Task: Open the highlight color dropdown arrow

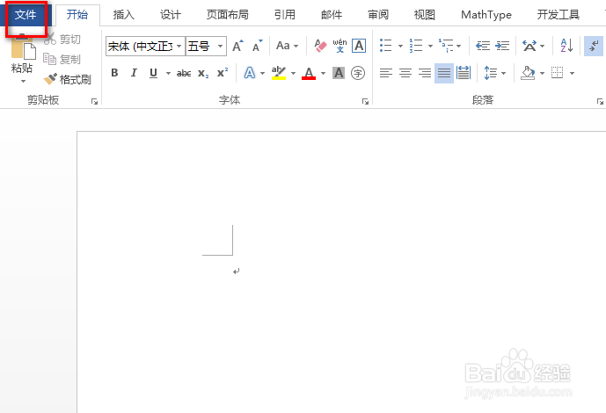Action: tap(293, 73)
